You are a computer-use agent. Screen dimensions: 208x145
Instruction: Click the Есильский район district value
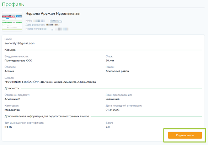pyautogui.click(x=117, y=71)
